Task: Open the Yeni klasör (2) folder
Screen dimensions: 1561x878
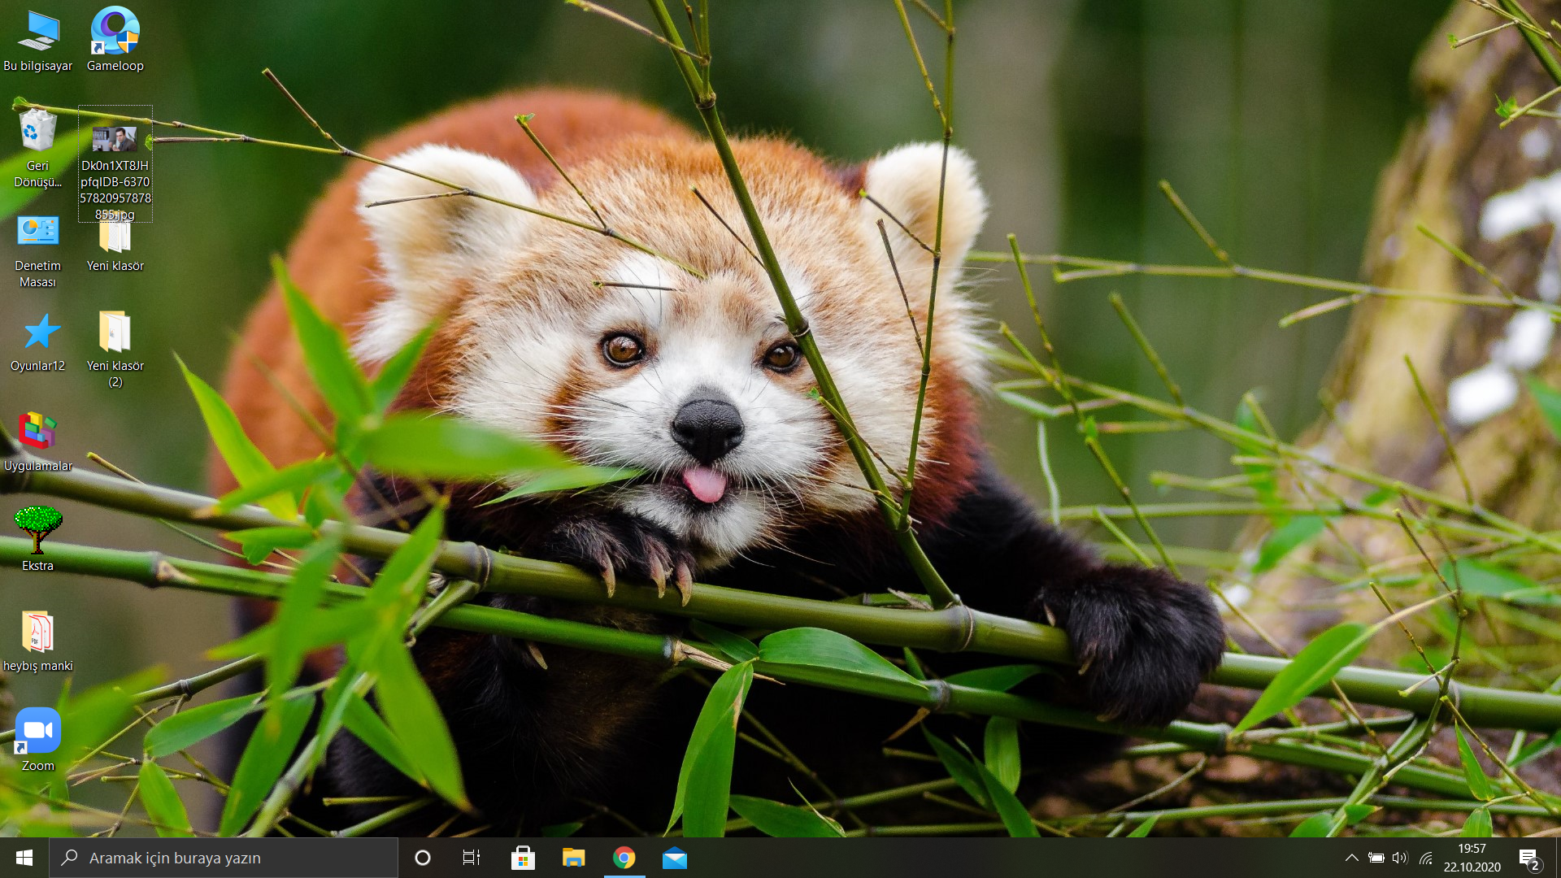Action: click(x=115, y=350)
